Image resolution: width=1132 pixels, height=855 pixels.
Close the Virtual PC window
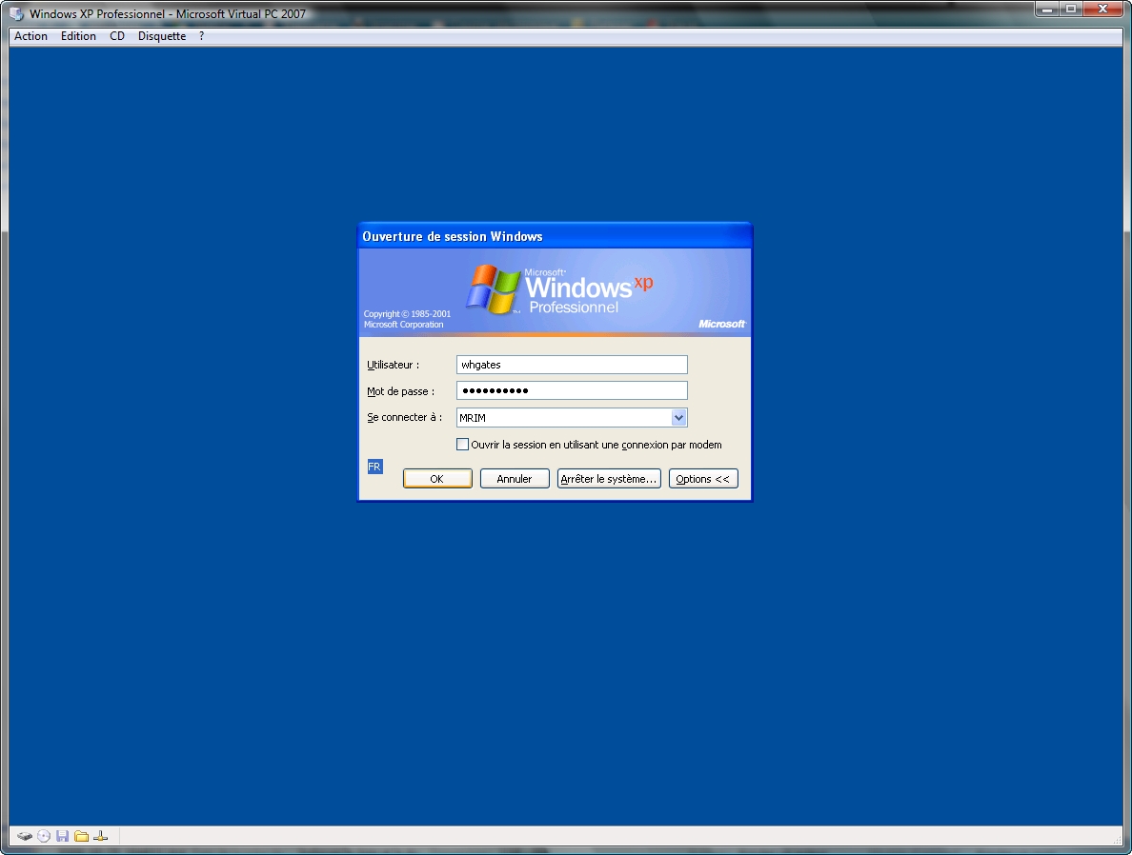[x=1102, y=10]
